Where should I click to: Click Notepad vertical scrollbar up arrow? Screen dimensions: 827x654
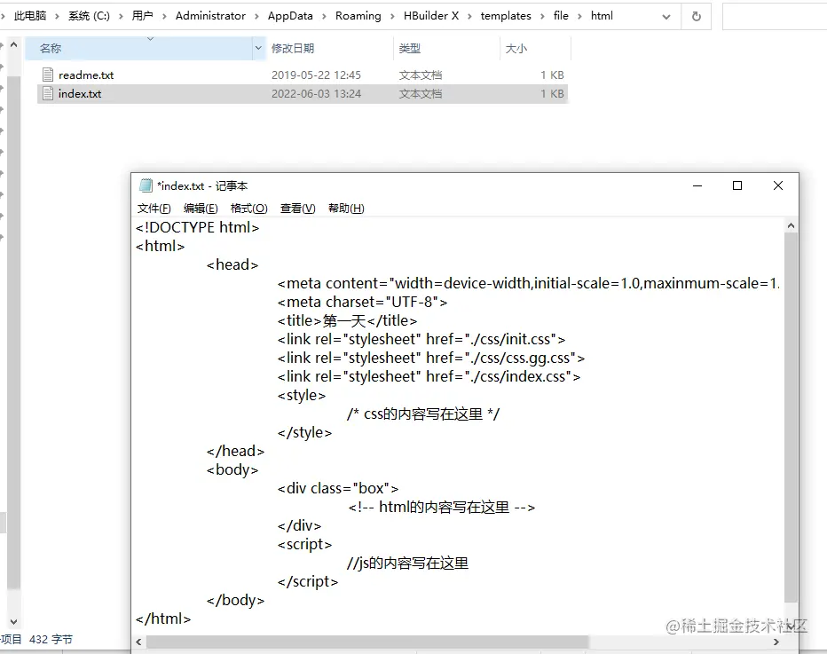791,225
